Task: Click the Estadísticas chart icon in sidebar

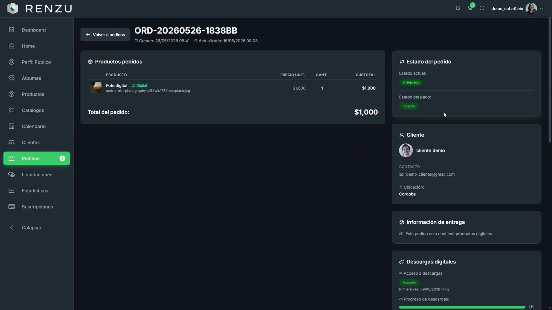Action: [11, 191]
